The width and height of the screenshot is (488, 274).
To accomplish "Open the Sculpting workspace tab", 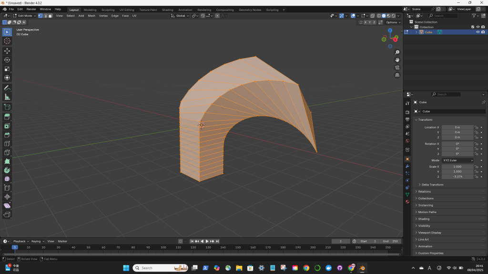I will click(108, 10).
